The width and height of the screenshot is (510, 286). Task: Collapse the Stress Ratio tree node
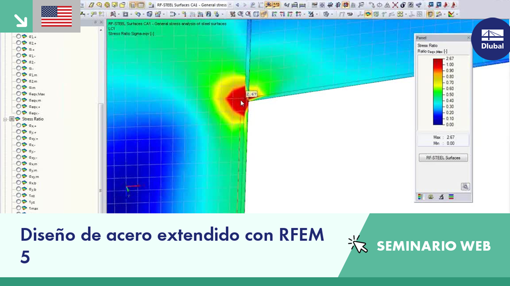tap(5, 119)
